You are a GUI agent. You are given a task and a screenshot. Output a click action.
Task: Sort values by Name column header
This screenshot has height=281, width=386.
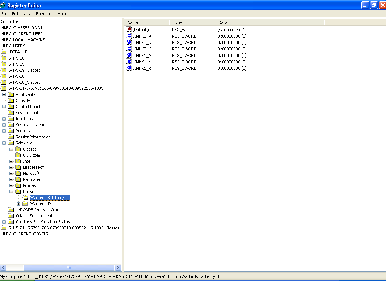[147, 22]
